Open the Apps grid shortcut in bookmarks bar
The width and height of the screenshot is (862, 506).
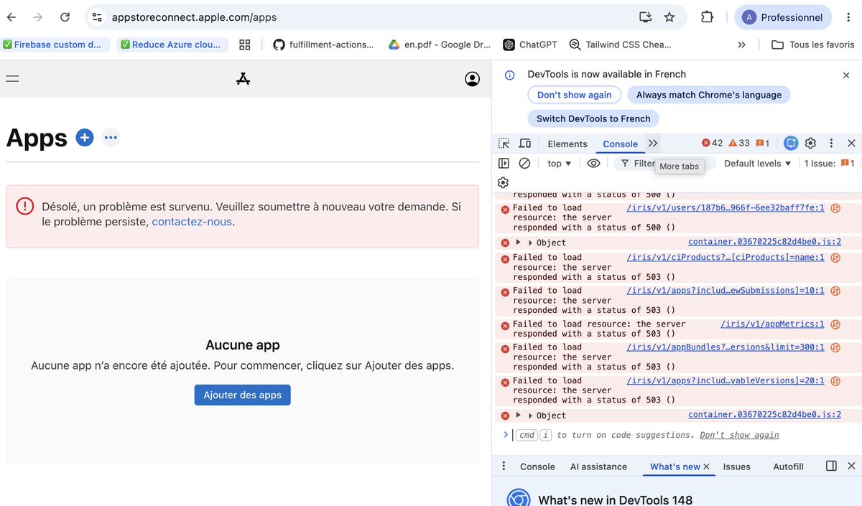coord(245,44)
